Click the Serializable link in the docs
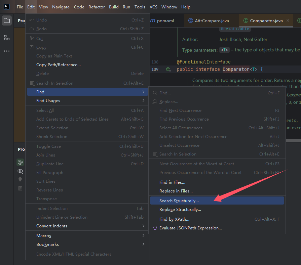 [235, 29]
